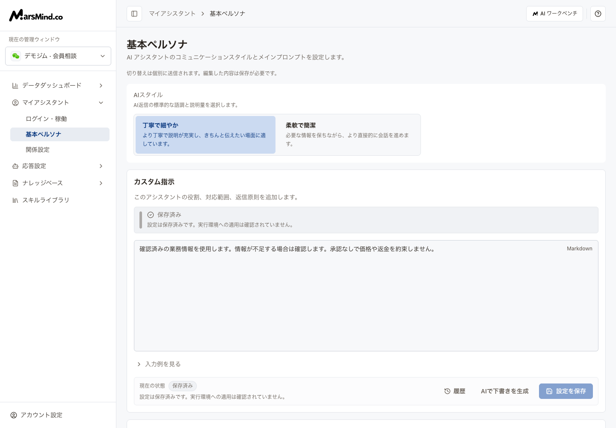
Task: Select the 丁寧で細やか AI style
Action: [205, 135]
